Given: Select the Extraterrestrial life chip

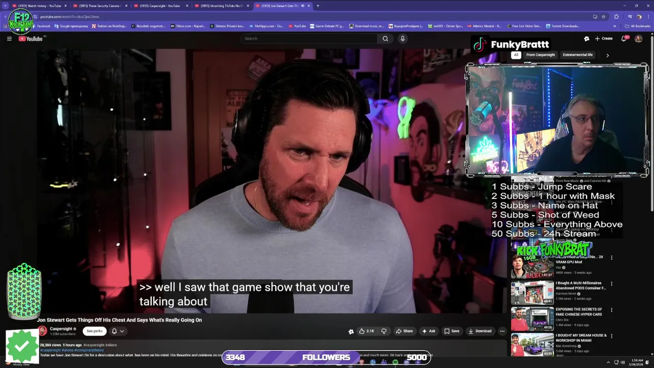Looking at the screenshot, I should [578, 55].
